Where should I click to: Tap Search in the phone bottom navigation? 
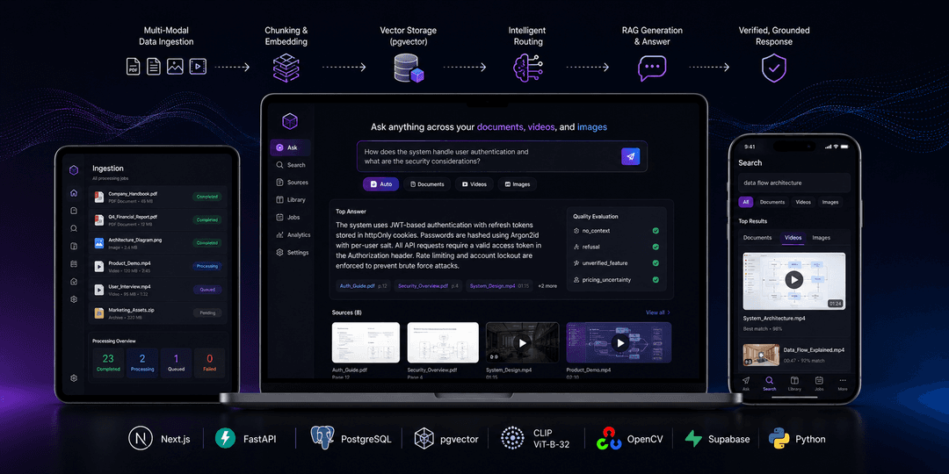[x=769, y=384]
